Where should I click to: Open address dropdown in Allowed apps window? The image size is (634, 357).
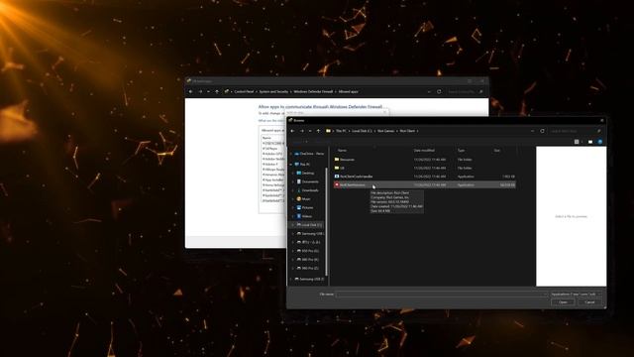(429, 92)
